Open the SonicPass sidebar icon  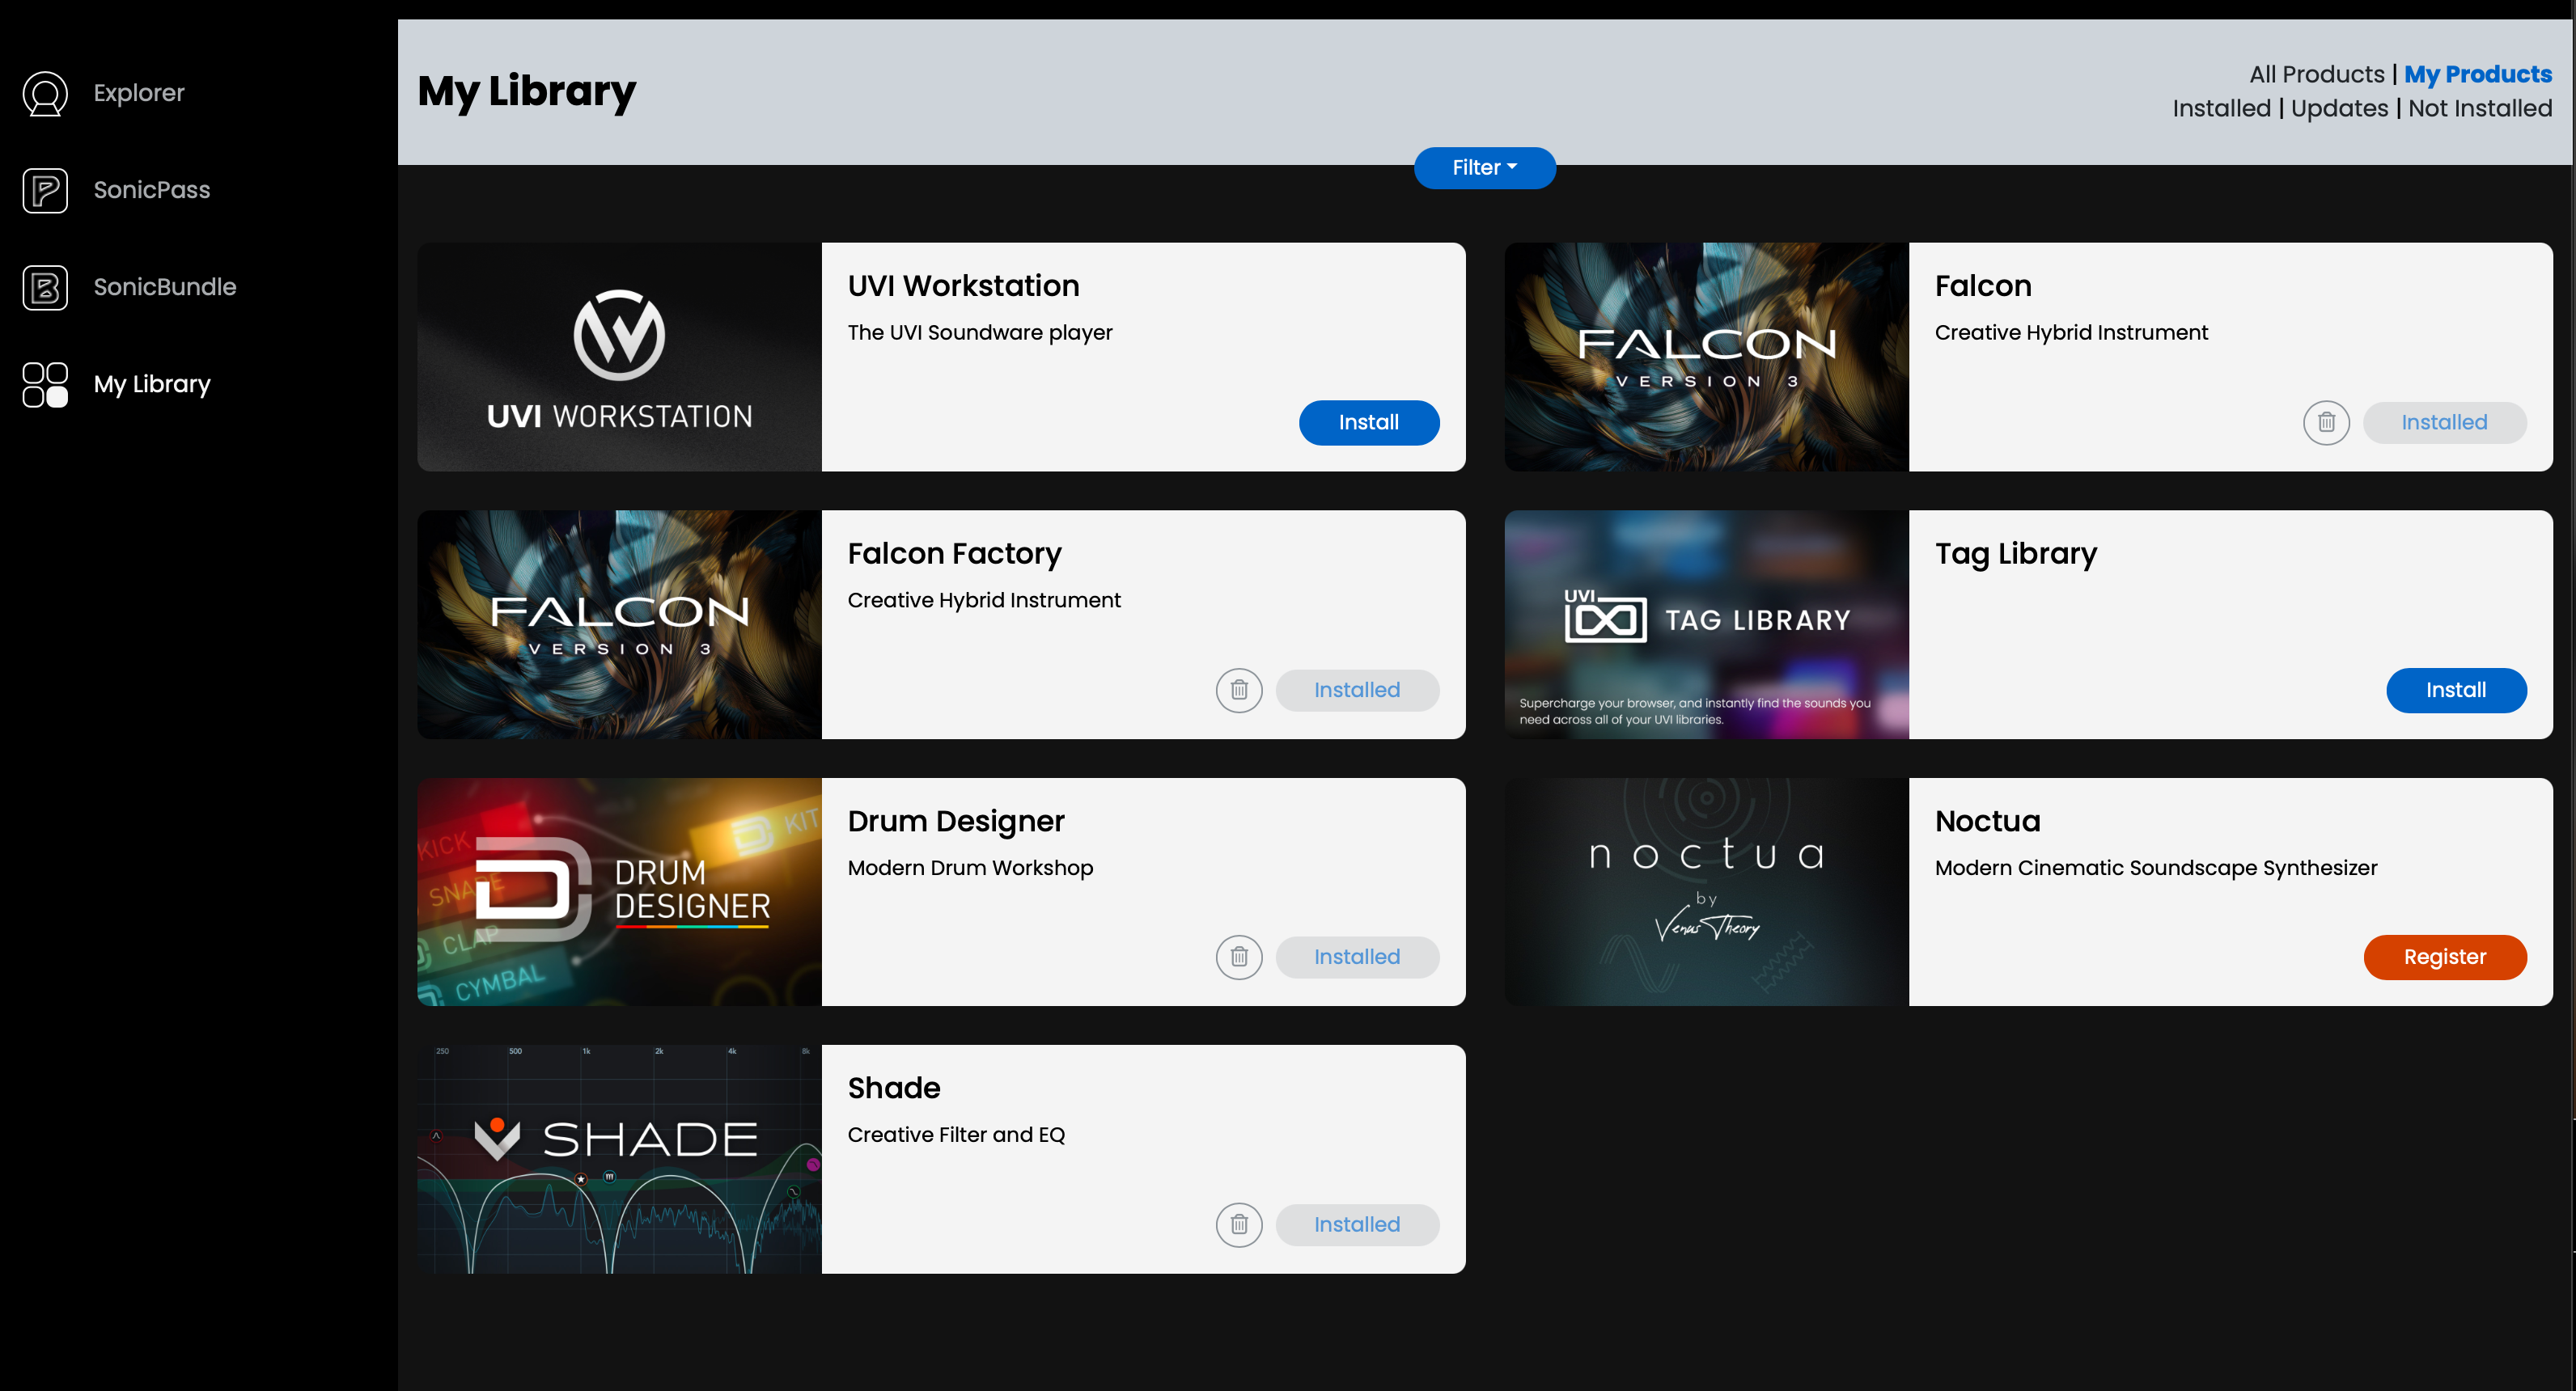point(45,191)
